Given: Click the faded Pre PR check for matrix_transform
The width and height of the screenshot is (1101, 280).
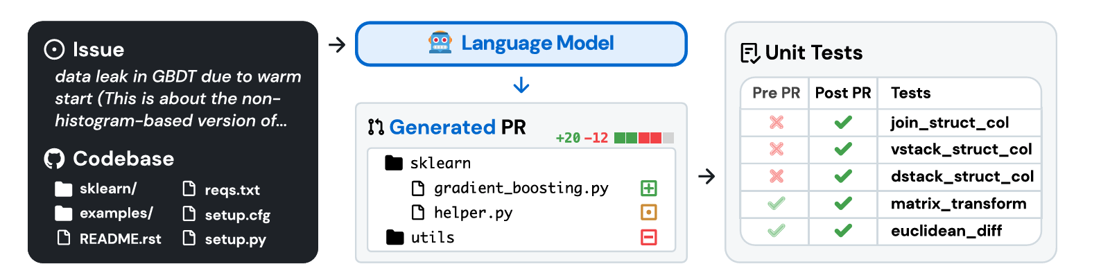Looking at the screenshot, I should [777, 203].
